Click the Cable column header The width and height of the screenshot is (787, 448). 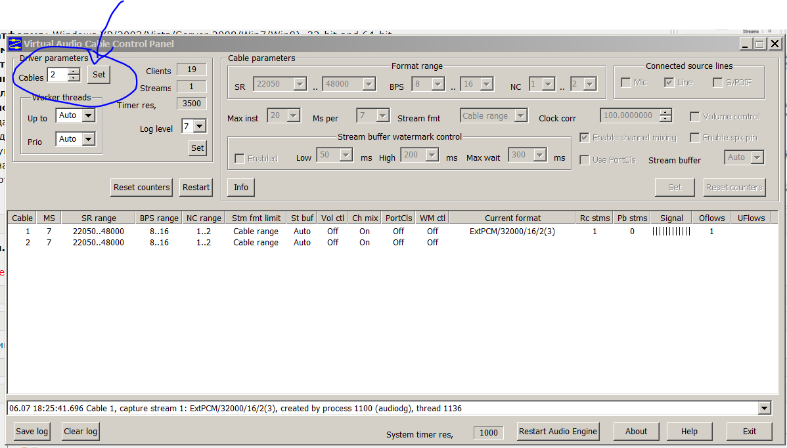22,218
